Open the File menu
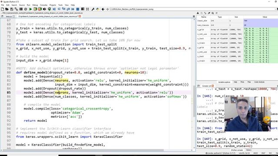Viewport: 278px width, 156px height. [3, 5]
